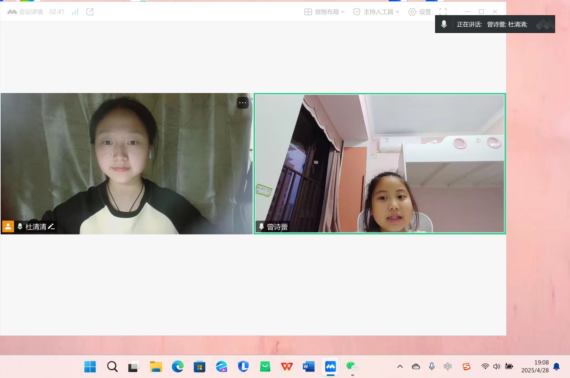
Task: Click the share/pop-out icon in top bar
Action: 90,12
